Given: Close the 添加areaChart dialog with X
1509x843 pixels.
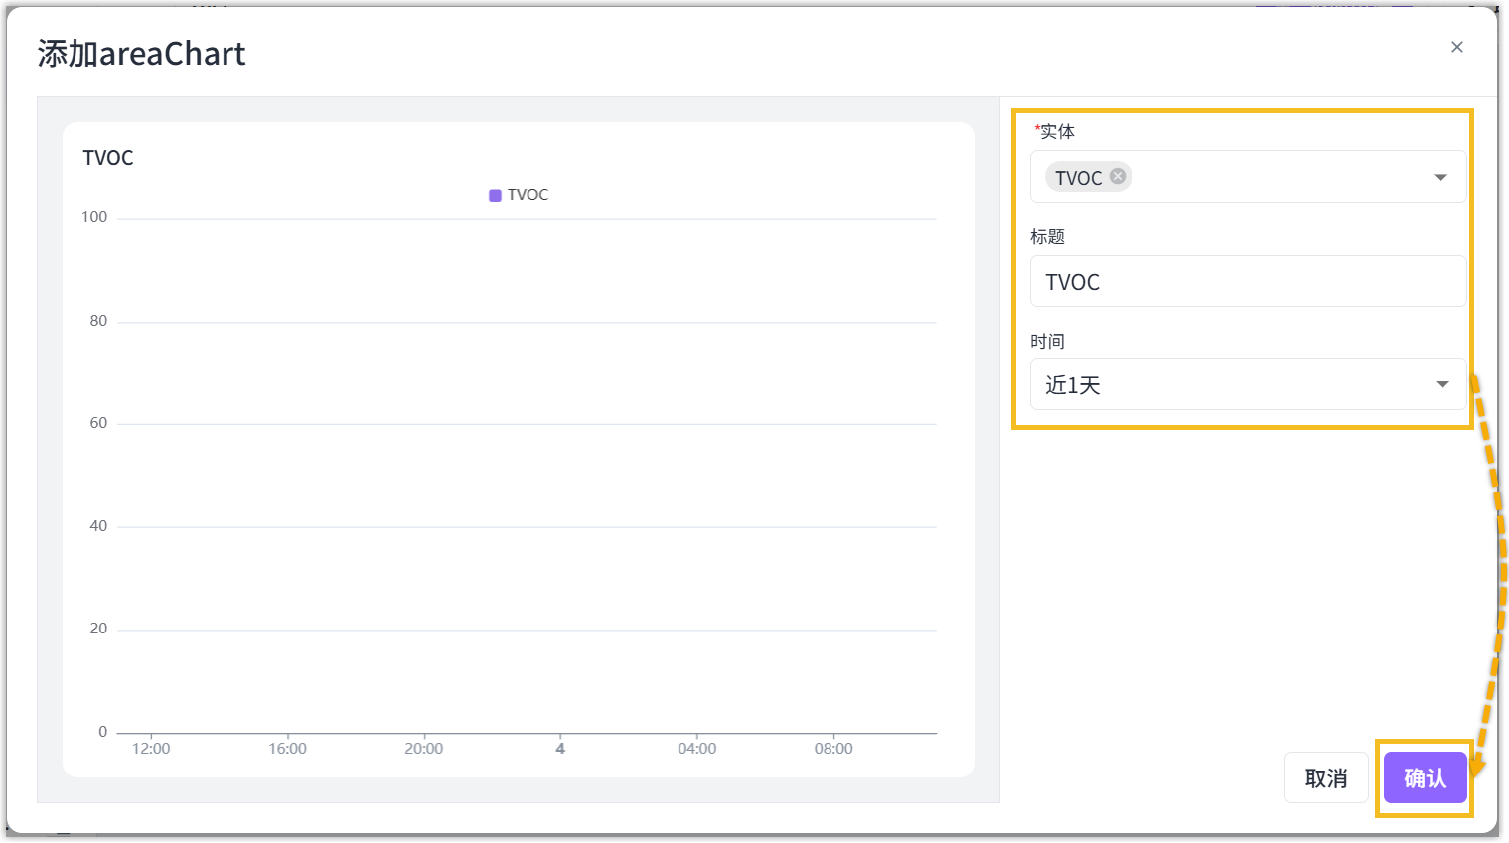Looking at the screenshot, I should click(x=1456, y=47).
